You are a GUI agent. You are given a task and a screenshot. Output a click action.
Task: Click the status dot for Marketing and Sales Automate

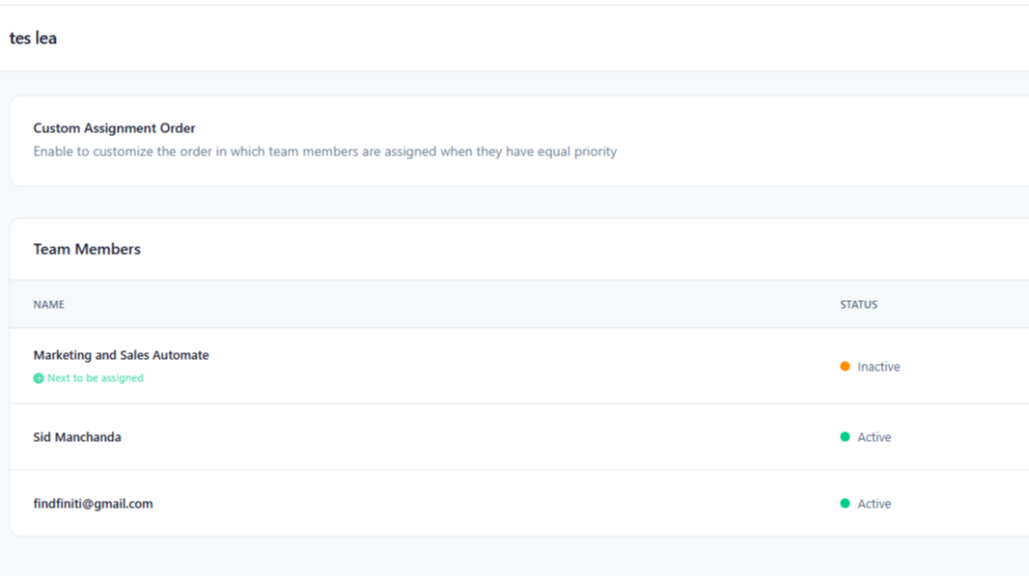point(845,367)
